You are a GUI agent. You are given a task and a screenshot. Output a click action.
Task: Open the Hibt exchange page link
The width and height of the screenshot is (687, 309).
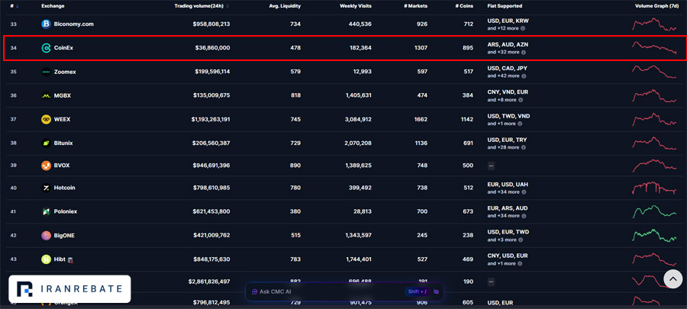pos(60,259)
